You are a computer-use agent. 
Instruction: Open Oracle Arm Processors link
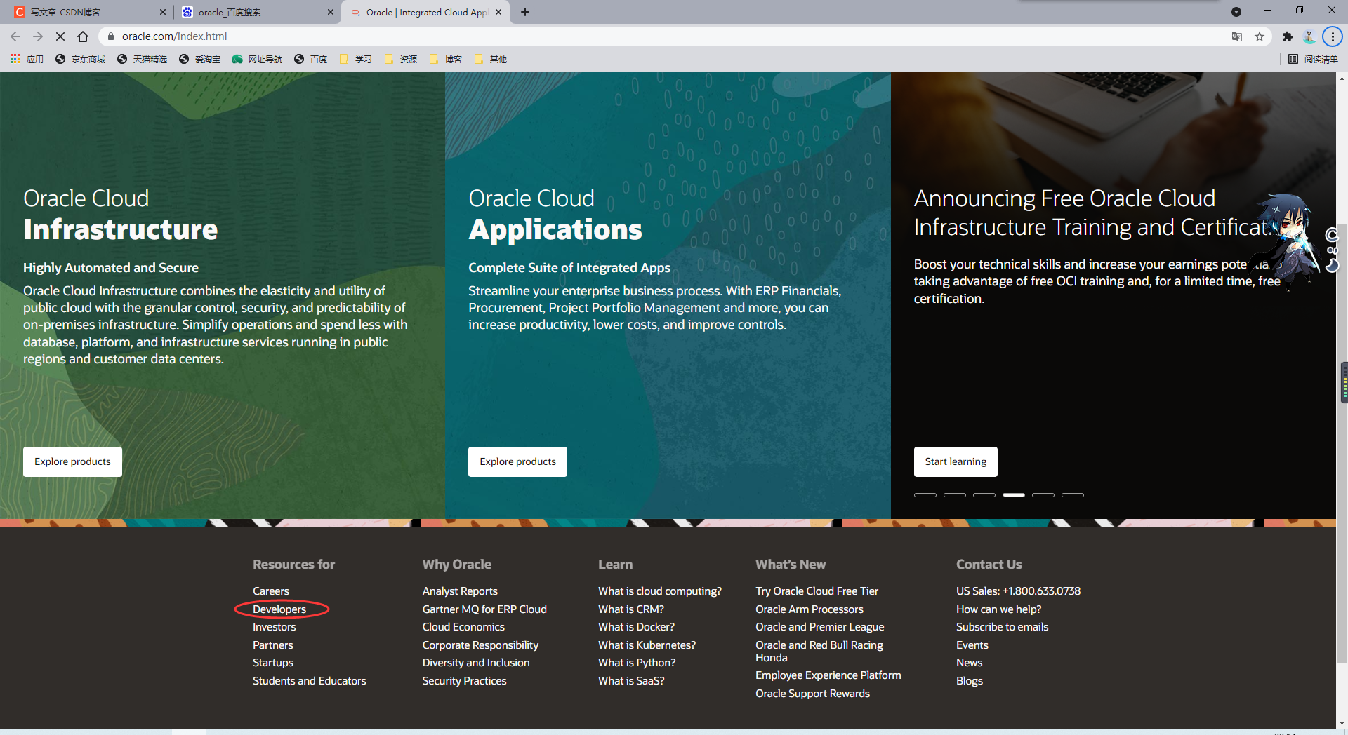[x=810, y=609]
